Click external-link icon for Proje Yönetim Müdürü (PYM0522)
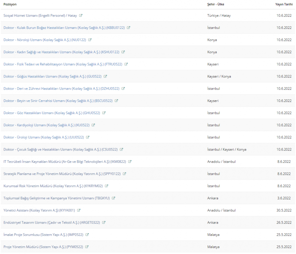Screen dimensions: 296x254 point(87,247)
